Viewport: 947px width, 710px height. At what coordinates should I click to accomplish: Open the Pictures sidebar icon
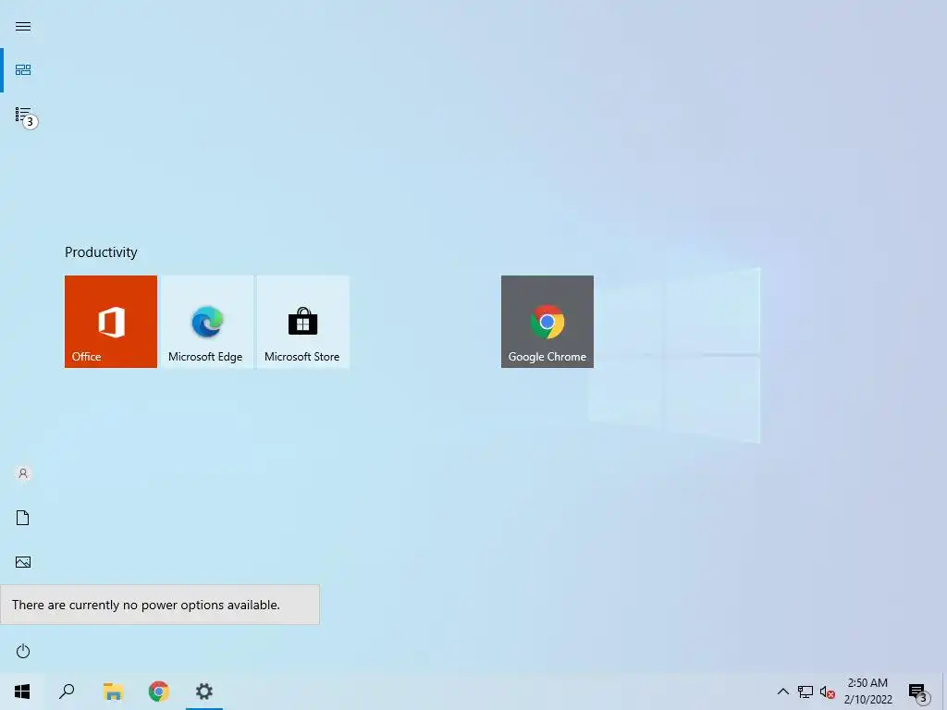(23, 562)
